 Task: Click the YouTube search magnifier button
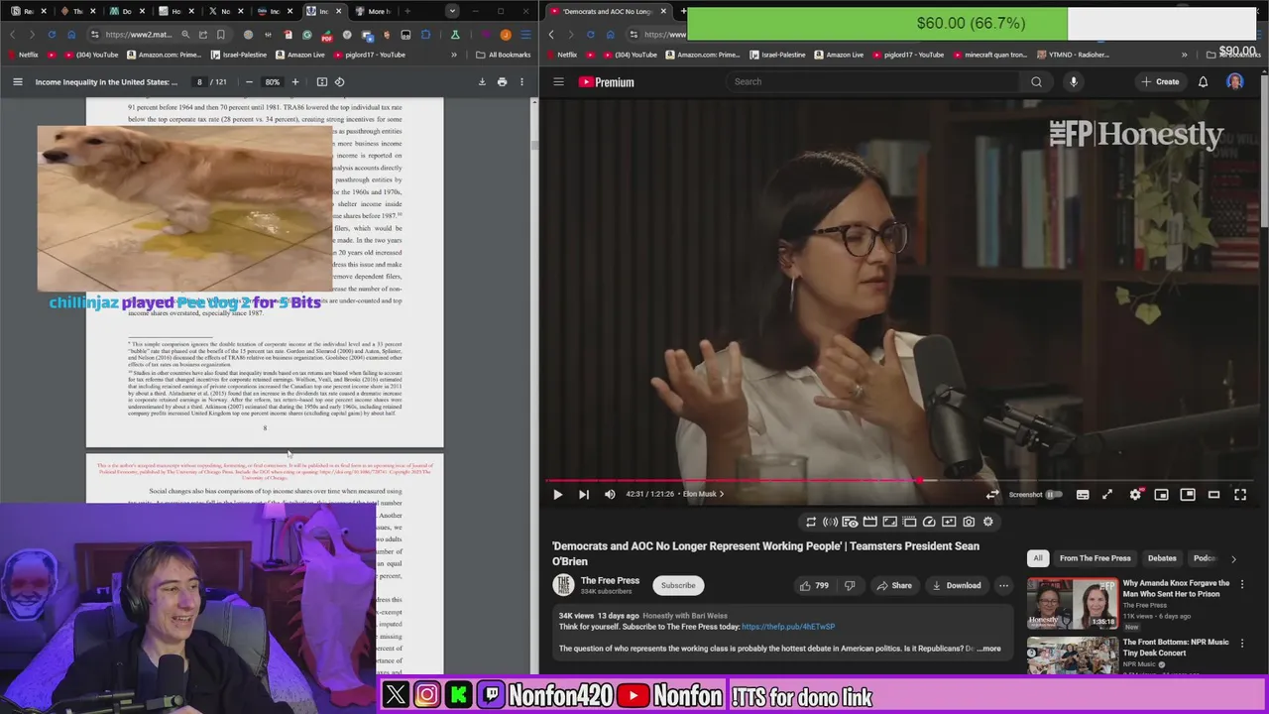(x=1036, y=81)
